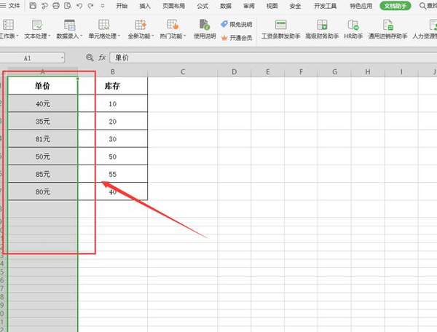The height and width of the screenshot is (332, 437).
Task: Click the Print icon in quick access toolbar
Action: [56, 5]
